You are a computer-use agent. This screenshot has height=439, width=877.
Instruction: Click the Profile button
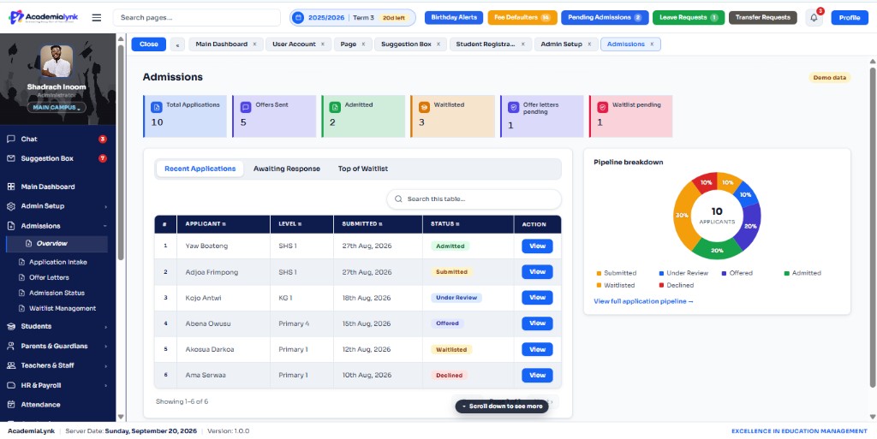click(850, 18)
